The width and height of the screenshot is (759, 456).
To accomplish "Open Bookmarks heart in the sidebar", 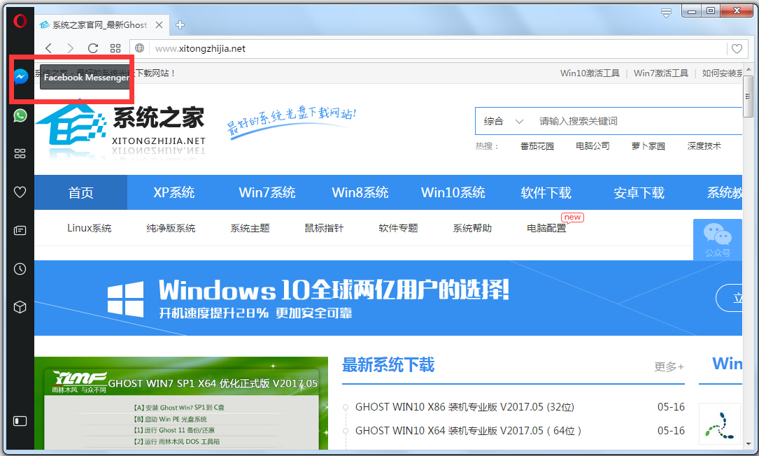I will click(x=20, y=192).
